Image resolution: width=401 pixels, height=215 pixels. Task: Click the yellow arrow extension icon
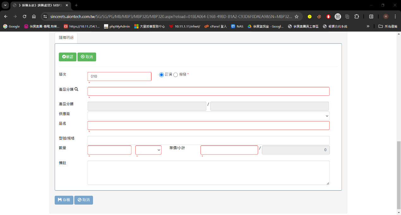tap(310, 16)
